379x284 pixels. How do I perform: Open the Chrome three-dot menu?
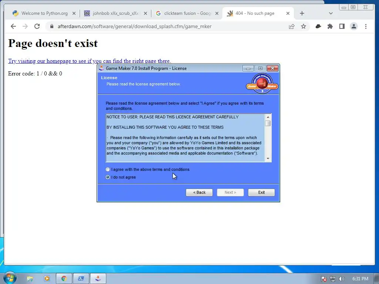pos(366,26)
